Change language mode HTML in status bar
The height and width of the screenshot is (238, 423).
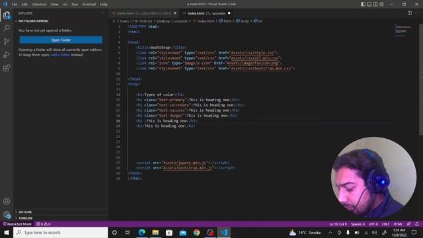click(398, 224)
